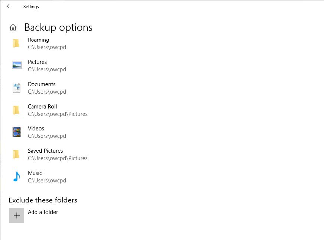Viewport: 324px width, 240px height.
Task: Select the Saved Pictures folder name
Action: click(45, 151)
